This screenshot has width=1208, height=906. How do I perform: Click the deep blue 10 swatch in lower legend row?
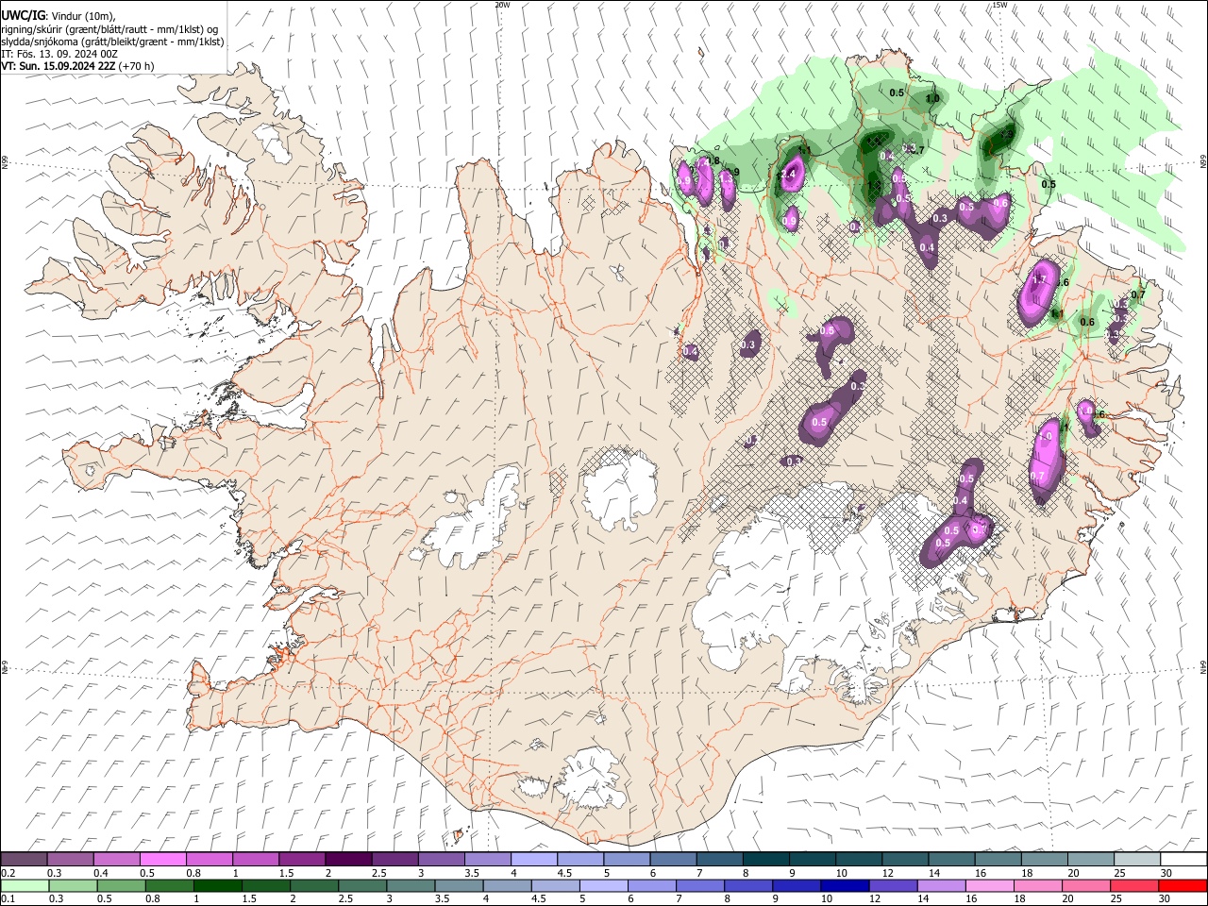[x=845, y=885]
